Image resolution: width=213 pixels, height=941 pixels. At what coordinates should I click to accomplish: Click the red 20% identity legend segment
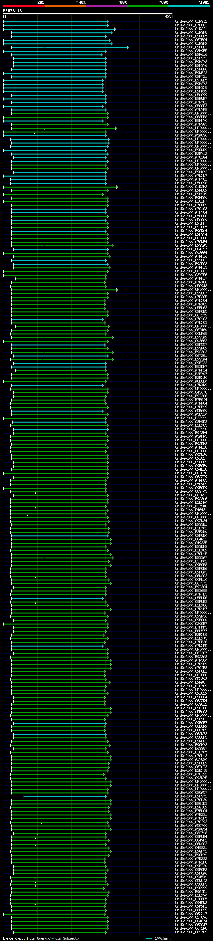24,6
